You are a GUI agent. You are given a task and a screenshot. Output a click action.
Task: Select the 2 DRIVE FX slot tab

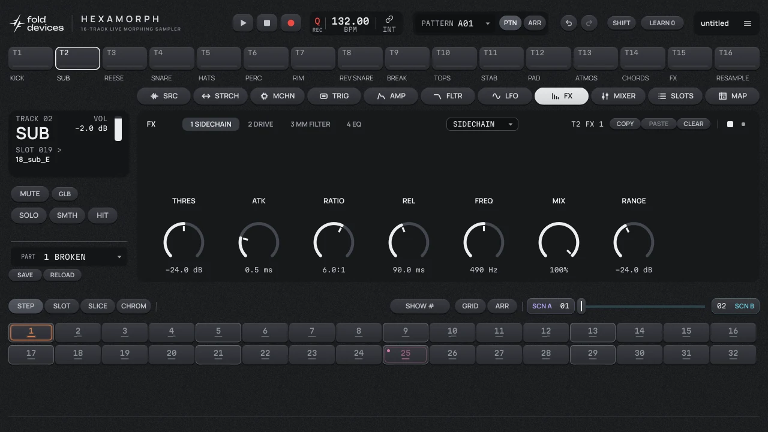click(x=260, y=124)
